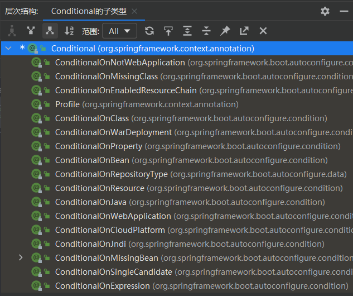Select root Conditional annotation row
The width and height of the screenshot is (353, 296).
(x=177, y=48)
